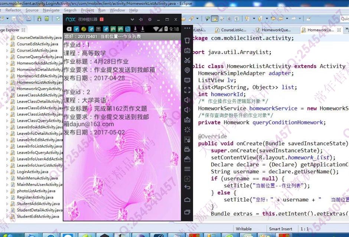349x237 pixels.
Task: Tap homework item 作业id：1 in emulator
Action: pos(122,61)
